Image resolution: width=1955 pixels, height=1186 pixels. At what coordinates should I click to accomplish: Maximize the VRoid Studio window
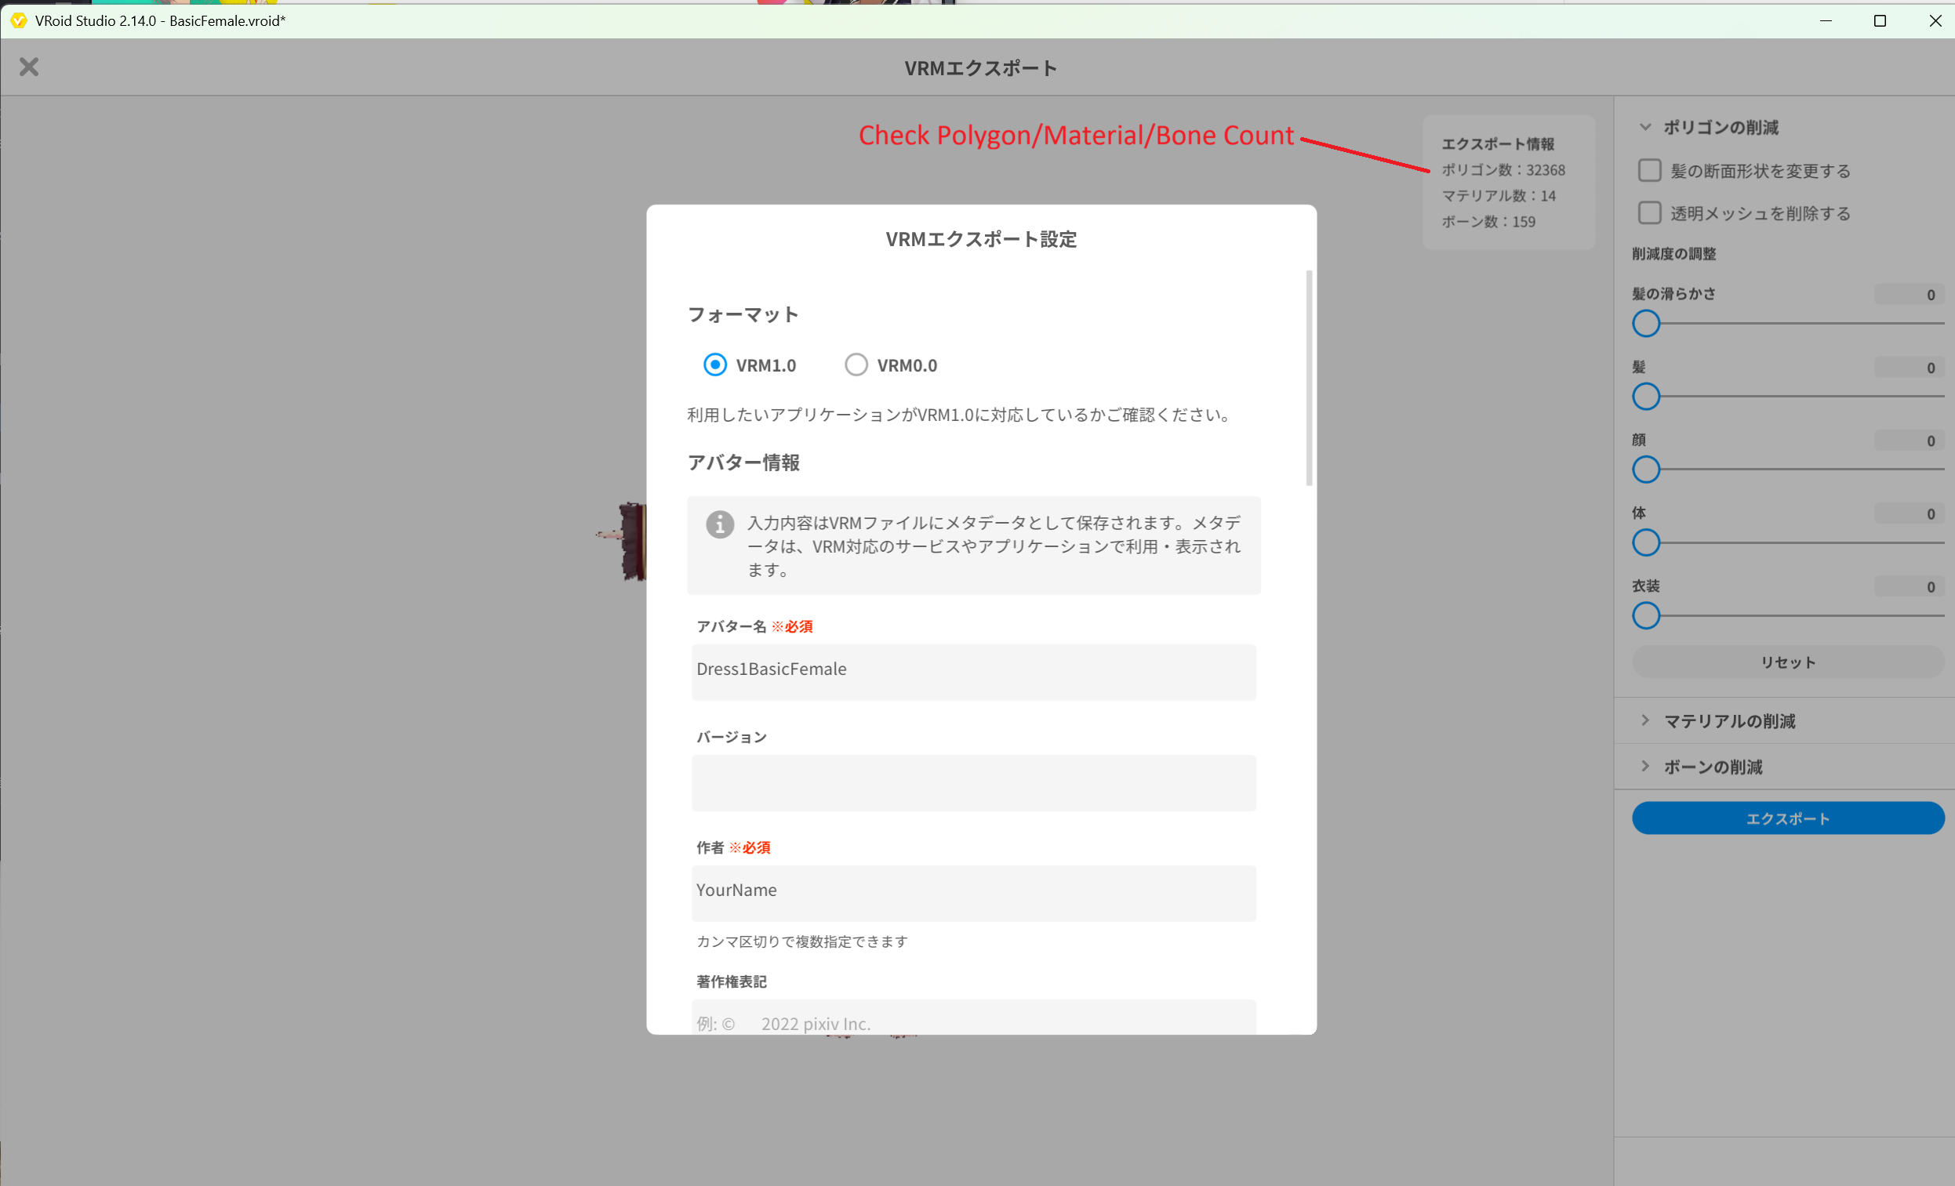[1880, 20]
